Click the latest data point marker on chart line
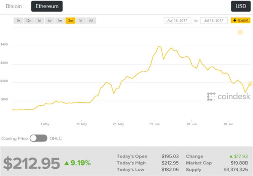Image resolution: width=253 pixels, height=176 pixels. [250, 83]
